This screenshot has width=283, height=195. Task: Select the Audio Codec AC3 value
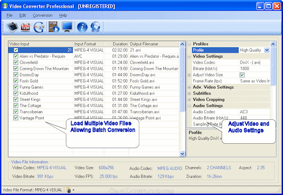pos(255,112)
